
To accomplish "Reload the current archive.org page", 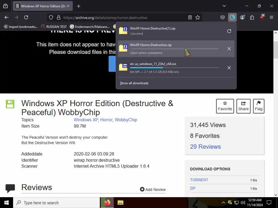I will 26,17.
